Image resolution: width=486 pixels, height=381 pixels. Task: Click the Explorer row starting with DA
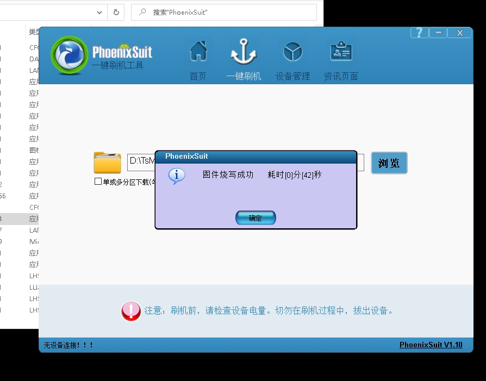coord(19,59)
